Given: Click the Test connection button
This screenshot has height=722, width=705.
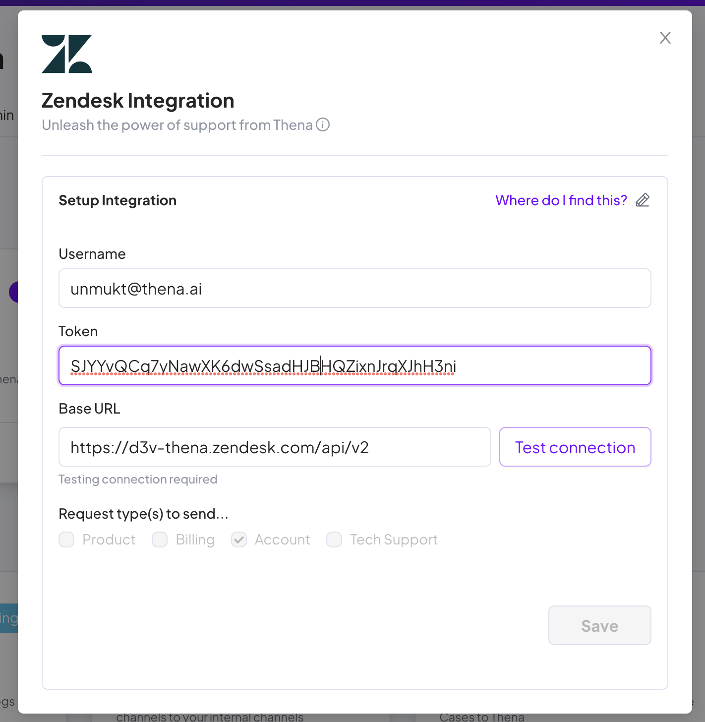Looking at the screenshot, I should (575, 447).
